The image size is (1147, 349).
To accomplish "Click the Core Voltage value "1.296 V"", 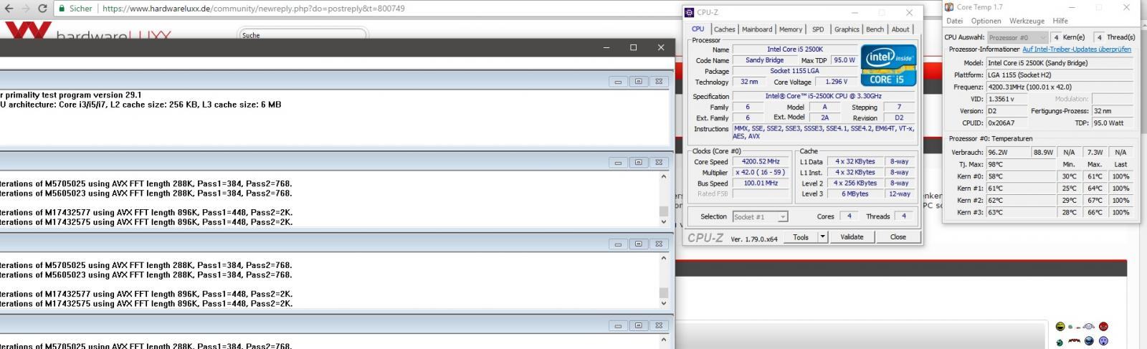I will point(836,82).
